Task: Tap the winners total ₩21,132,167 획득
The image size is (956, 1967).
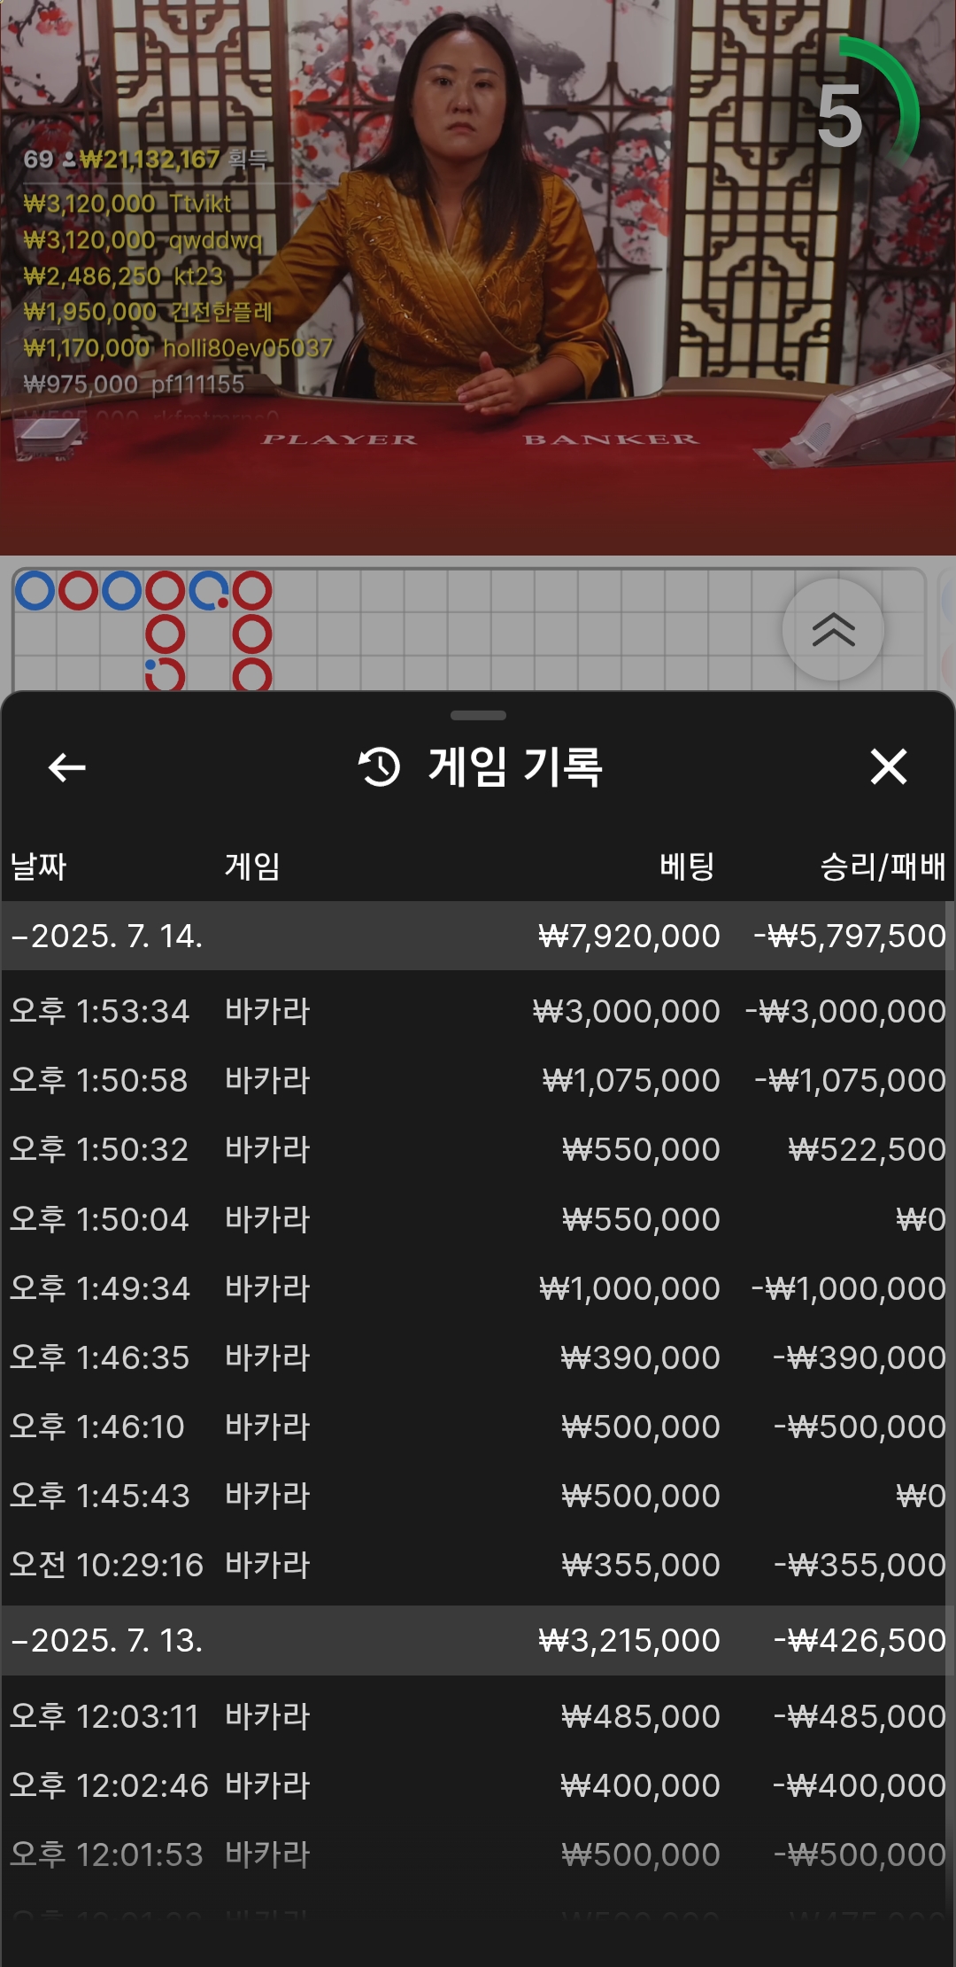Action: coord(146,159)
